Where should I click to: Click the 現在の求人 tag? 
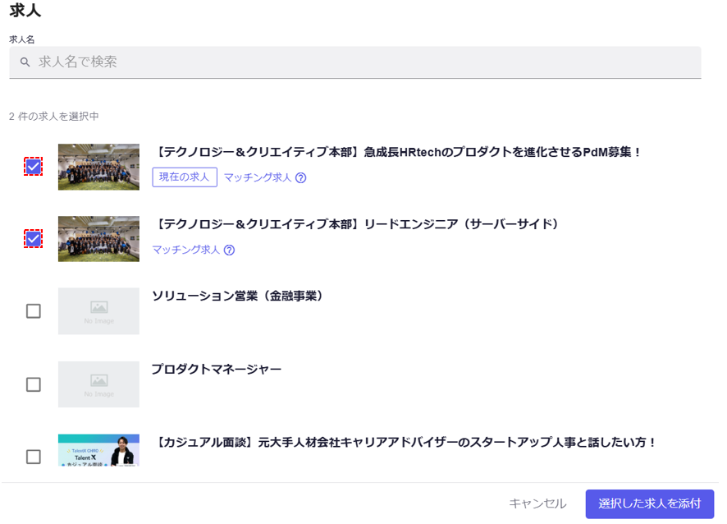pos(185,177)
